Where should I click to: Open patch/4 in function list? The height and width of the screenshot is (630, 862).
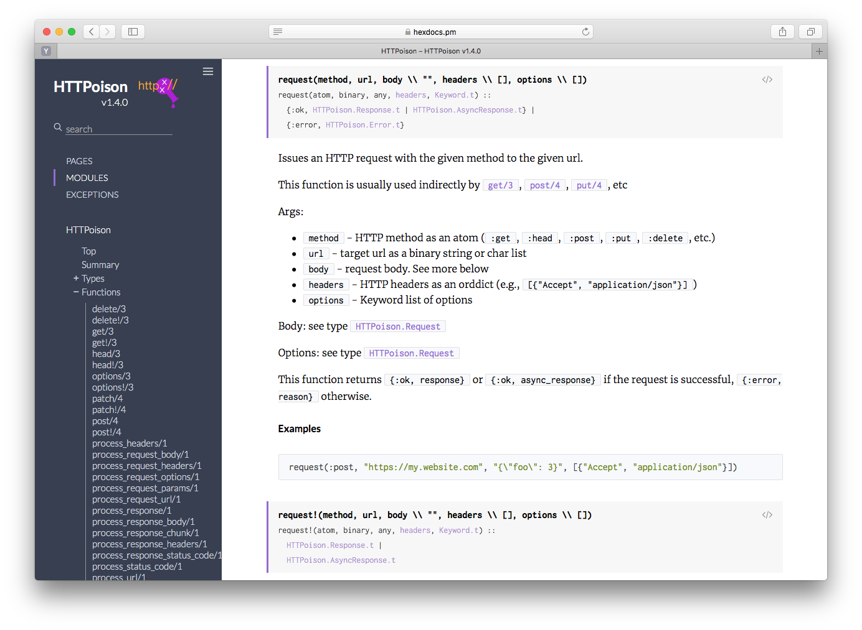pyautogui.click(x=107, y=399)
